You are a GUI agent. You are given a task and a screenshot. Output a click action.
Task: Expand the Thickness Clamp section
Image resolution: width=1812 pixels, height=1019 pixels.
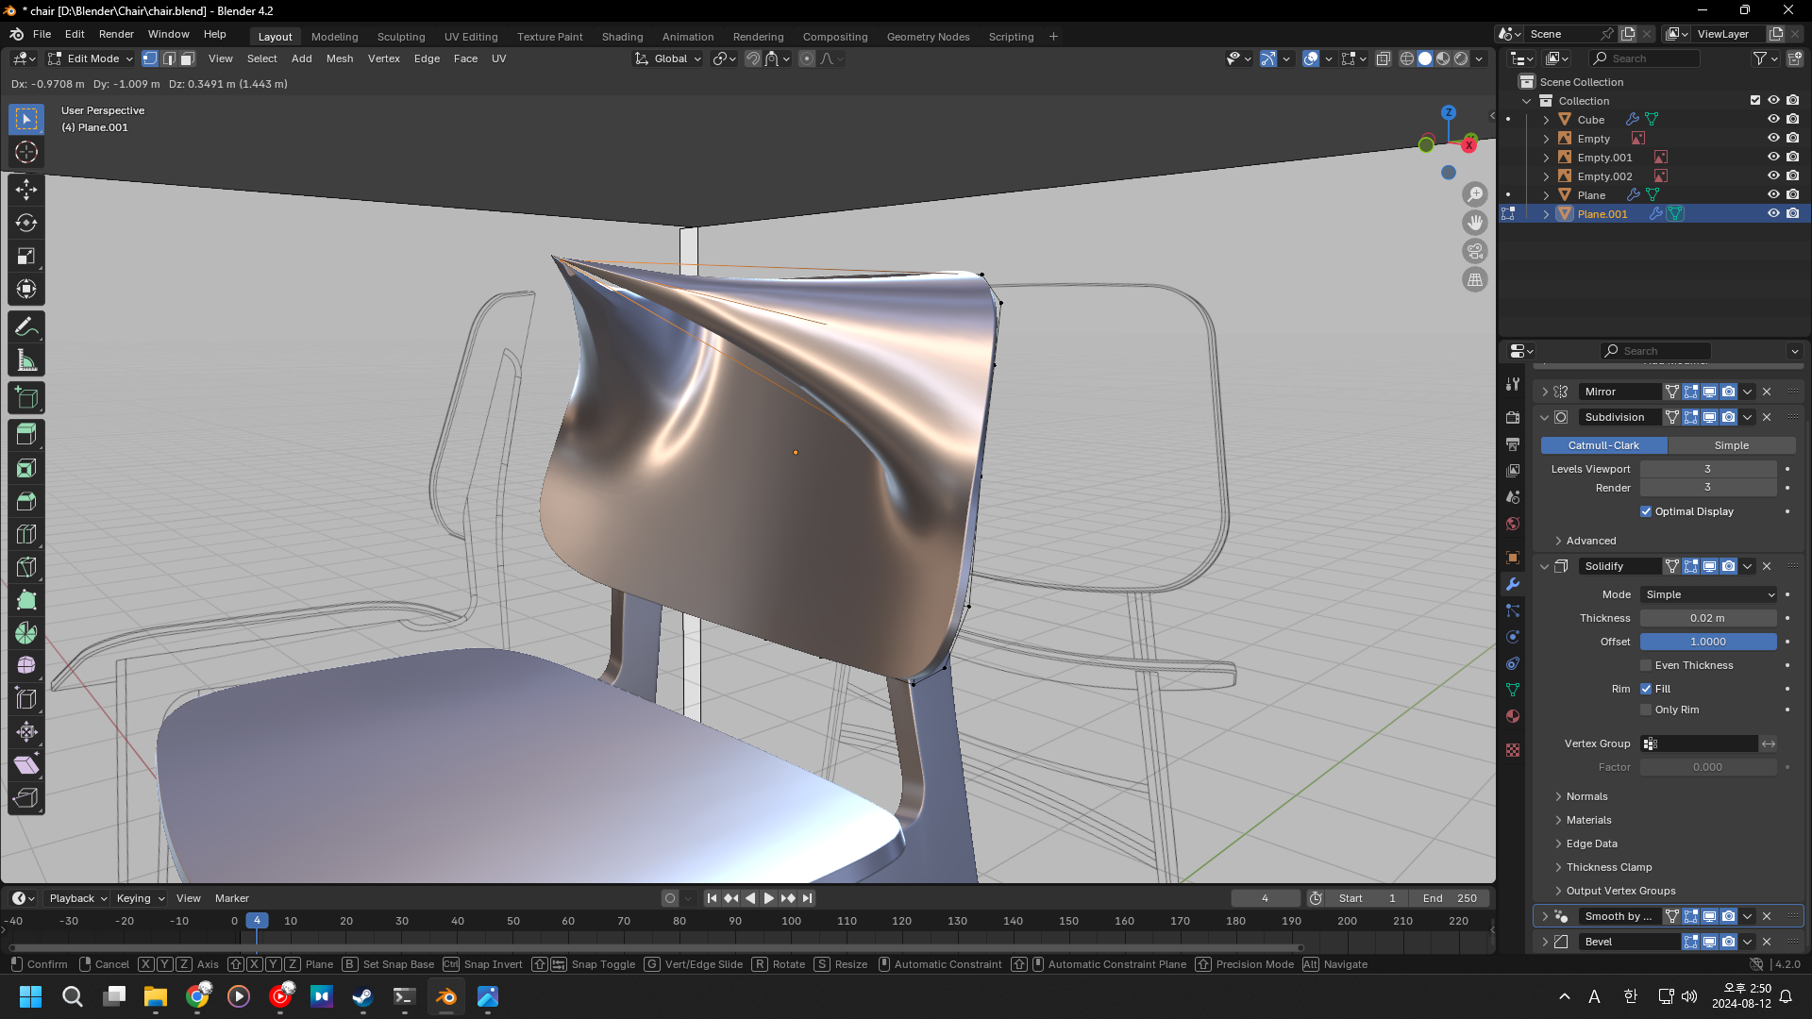click(1608, 867)
